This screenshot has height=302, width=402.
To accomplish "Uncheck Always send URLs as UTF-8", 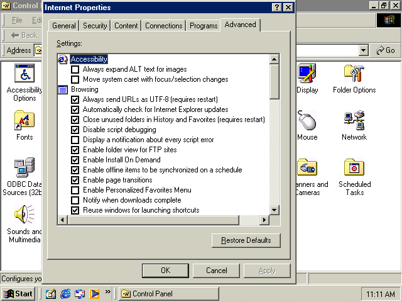I will click(x=75, y=99).
